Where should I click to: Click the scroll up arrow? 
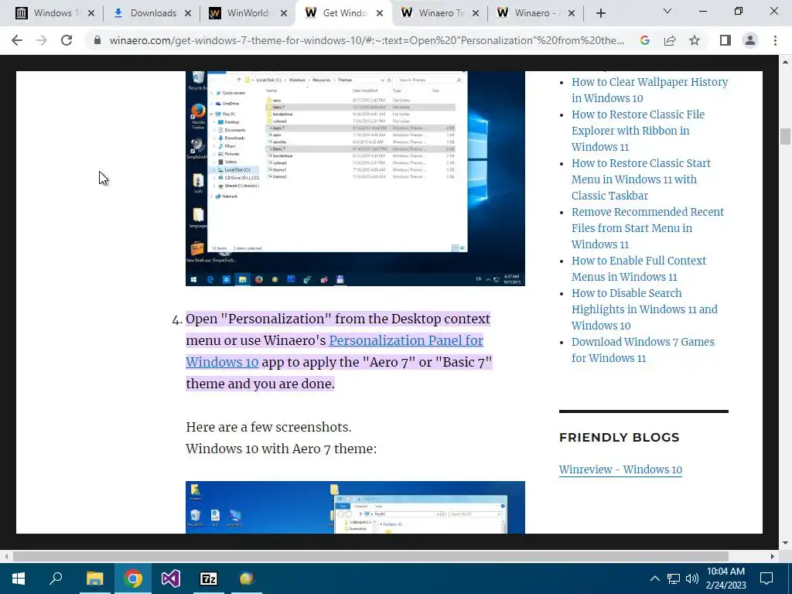point(785,62)
